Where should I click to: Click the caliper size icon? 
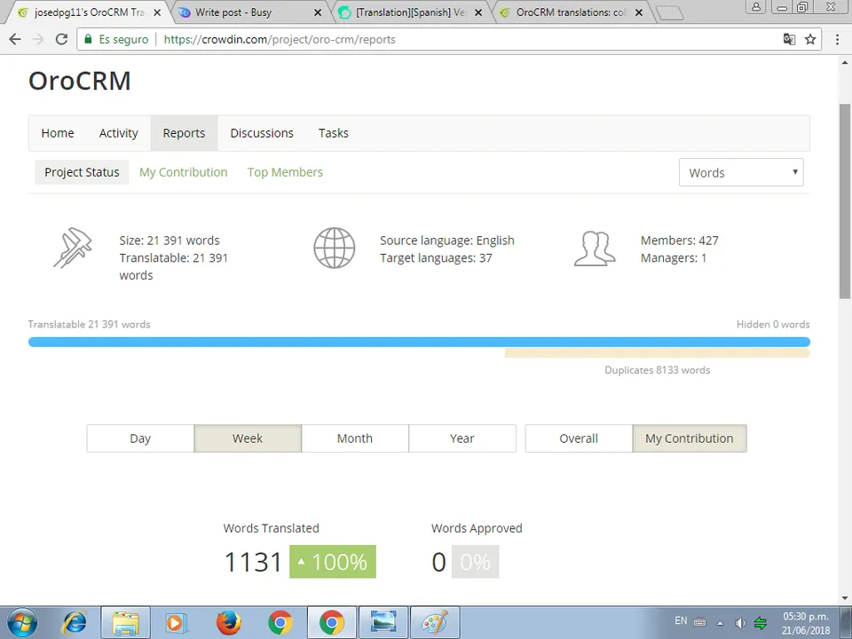point(73,248)
